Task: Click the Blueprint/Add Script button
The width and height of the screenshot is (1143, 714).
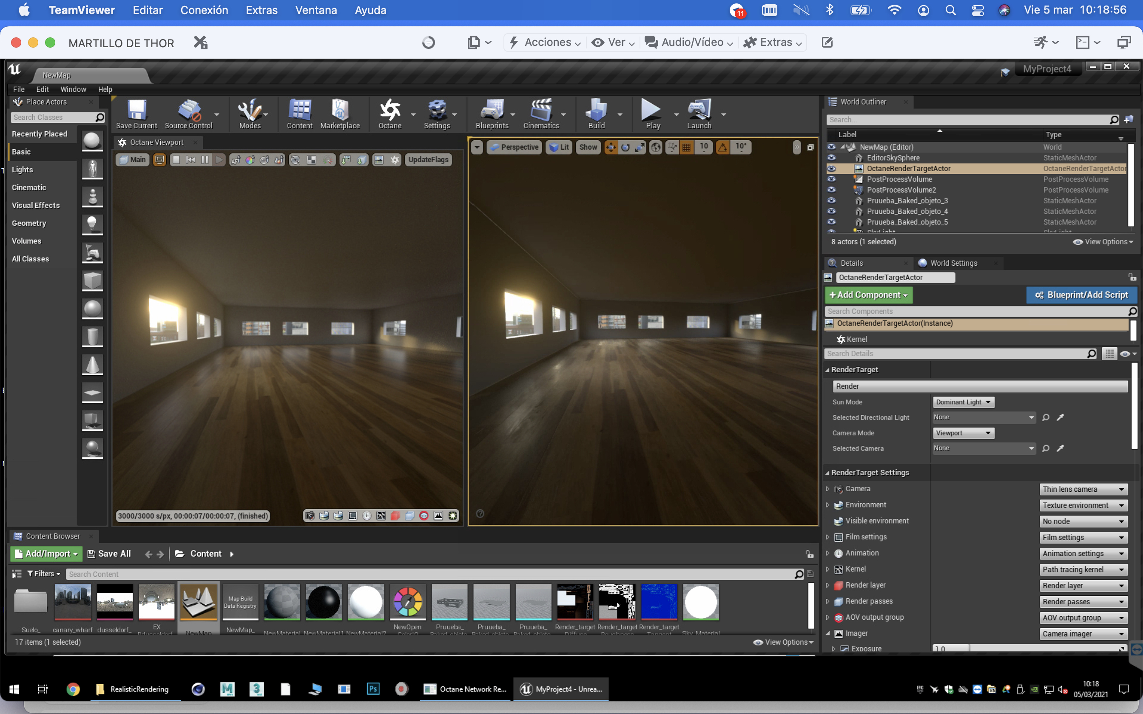Action: [x=1082, y=295]
